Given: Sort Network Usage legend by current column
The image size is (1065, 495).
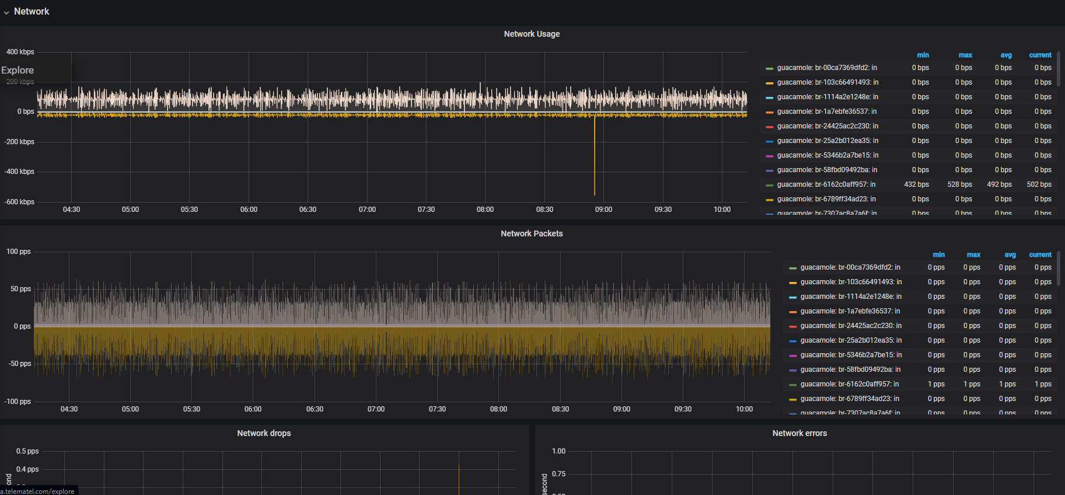Looking at the screenshot, I should [x=1040, y=55].
